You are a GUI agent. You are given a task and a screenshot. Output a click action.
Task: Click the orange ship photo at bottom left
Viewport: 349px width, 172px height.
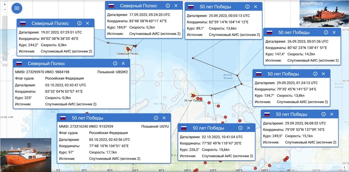coord(26,155)
